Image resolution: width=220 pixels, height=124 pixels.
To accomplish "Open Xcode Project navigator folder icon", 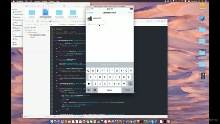I will (26, 24).
